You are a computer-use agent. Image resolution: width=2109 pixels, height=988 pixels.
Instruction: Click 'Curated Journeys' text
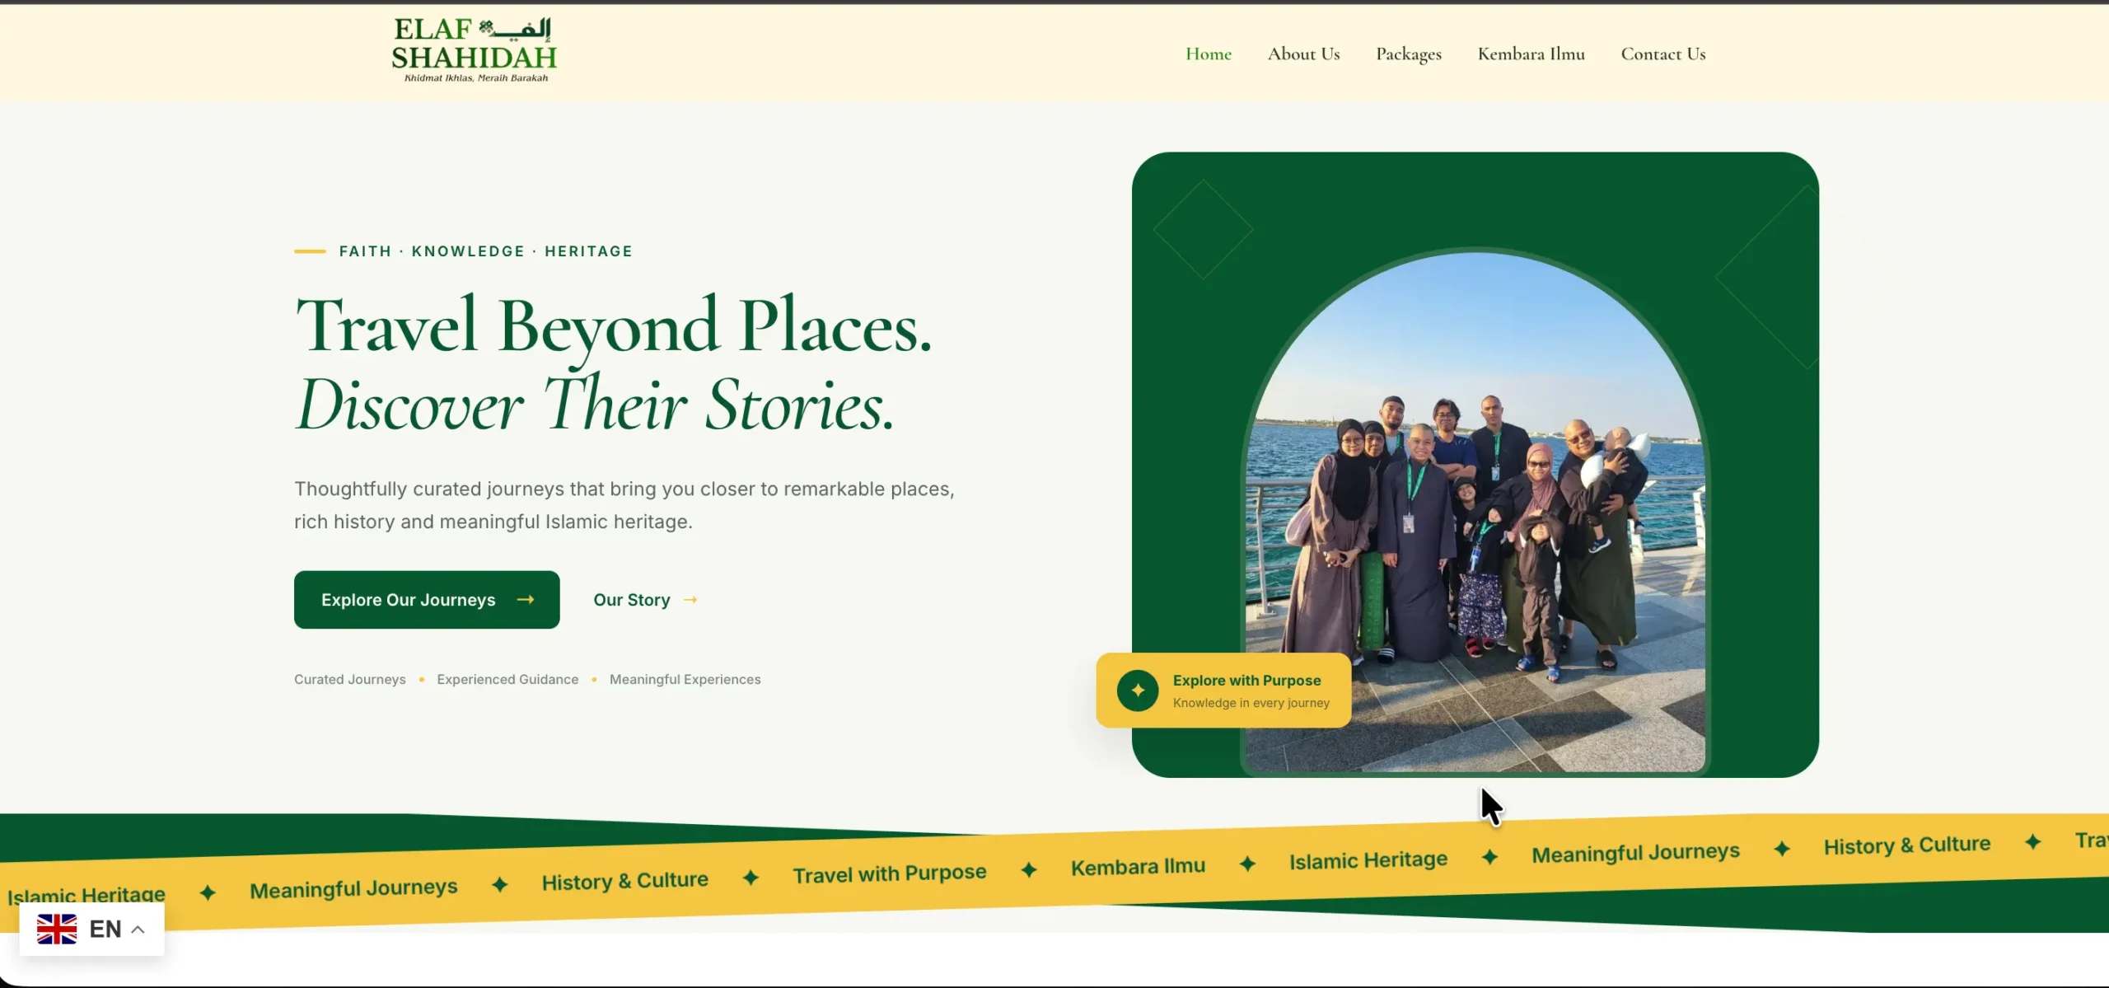click(x=350, y=679)
